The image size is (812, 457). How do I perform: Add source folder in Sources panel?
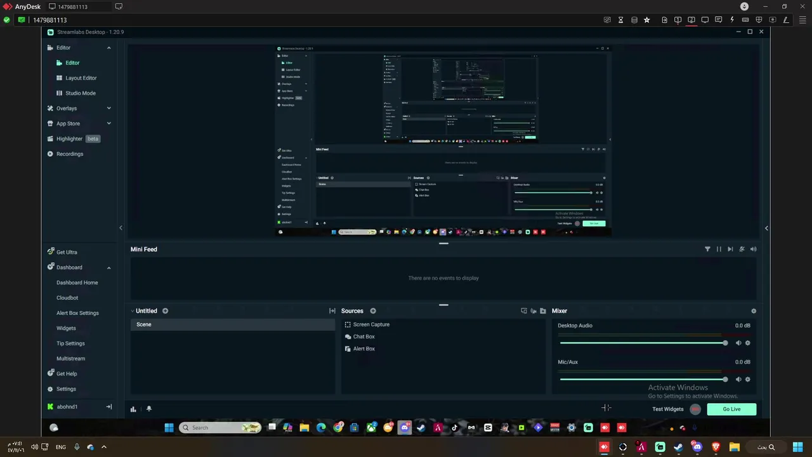click(x=542, y=311)
